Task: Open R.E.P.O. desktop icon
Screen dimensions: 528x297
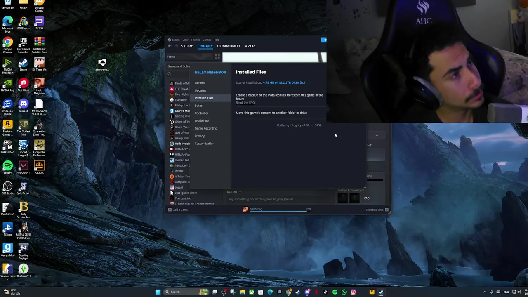Action: pos(39,167)
